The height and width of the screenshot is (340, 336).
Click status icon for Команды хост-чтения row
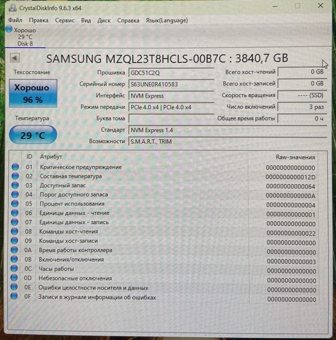point(14,231)
